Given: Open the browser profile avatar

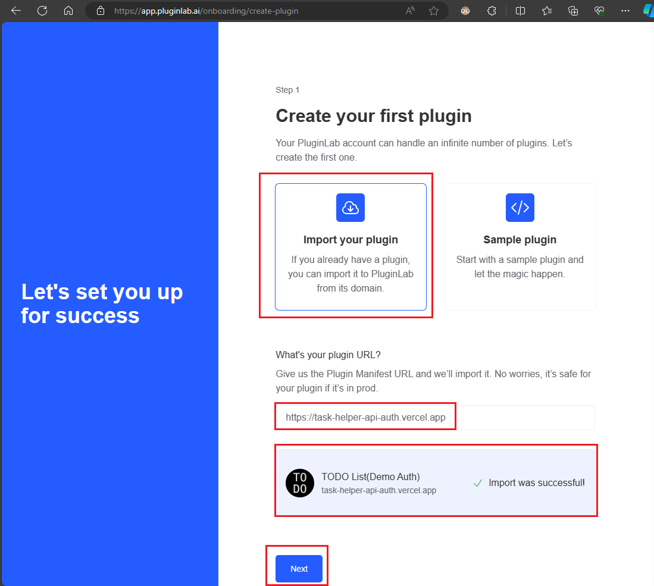Looking at the screenshot, I should coord(465,10).
